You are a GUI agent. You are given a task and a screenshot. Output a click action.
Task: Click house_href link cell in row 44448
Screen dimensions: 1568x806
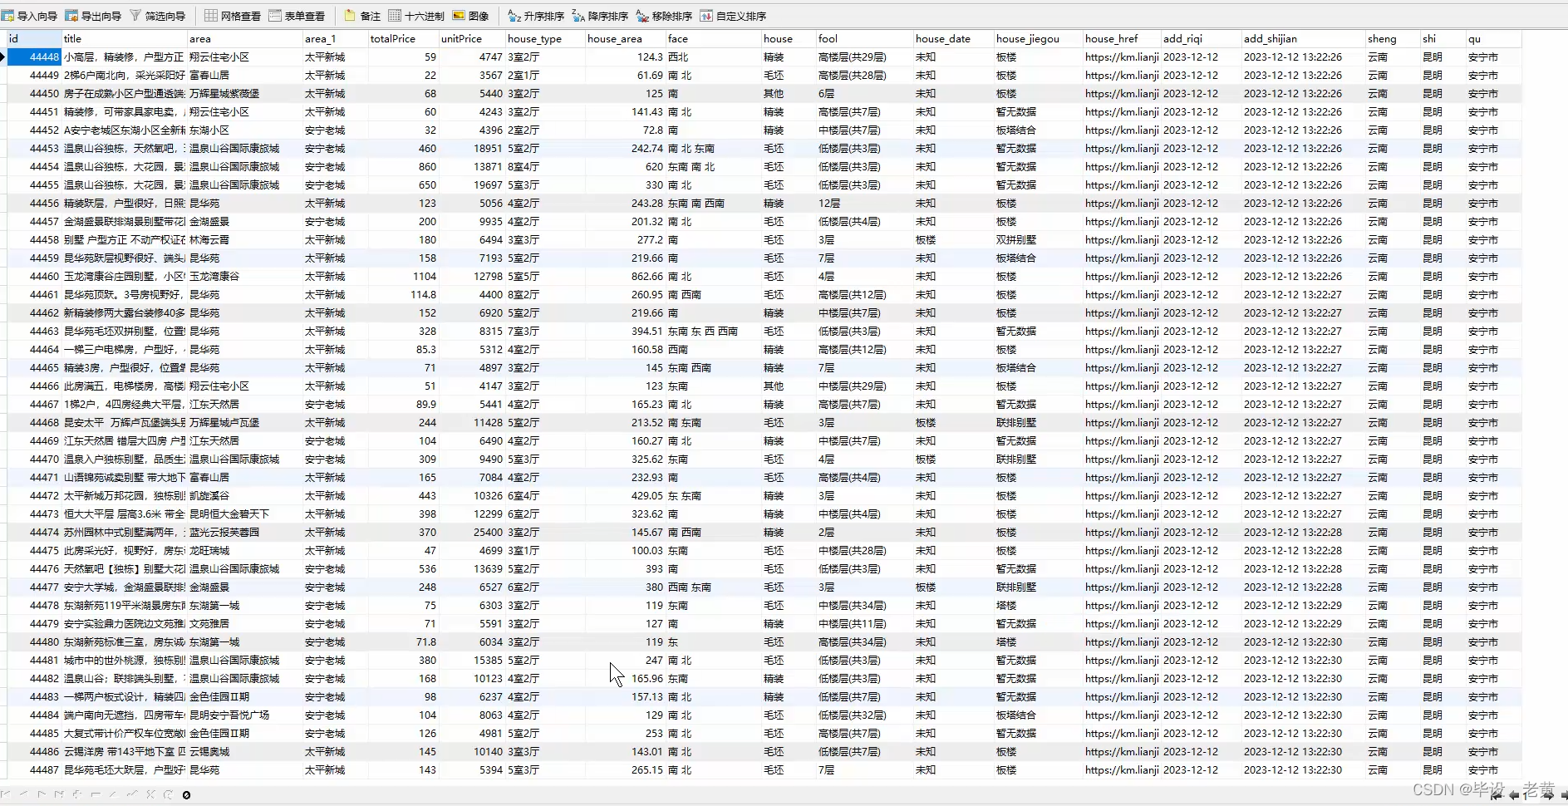(x=1122, y=57)
